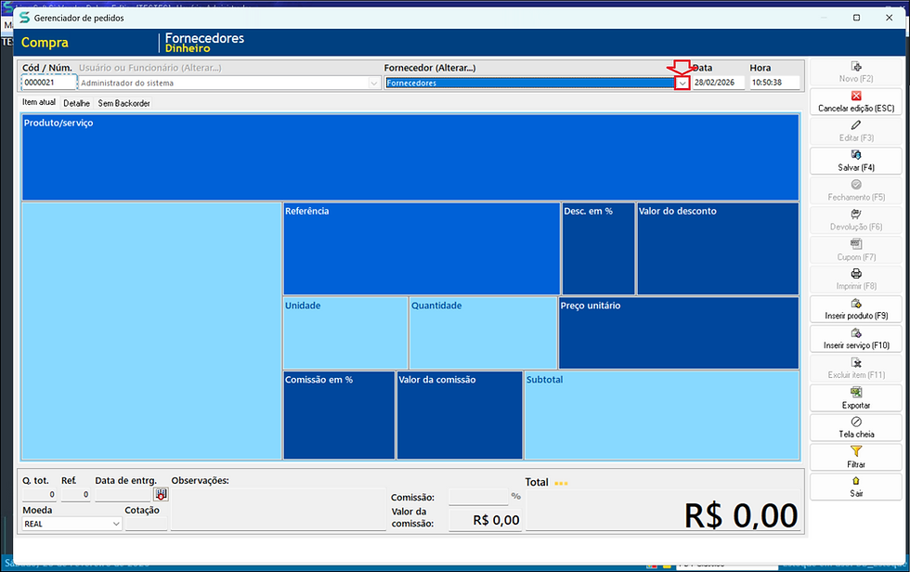The height and width of the screenshot is (572, 910).
Task: Click the Cupom (F7) button
Action: 856,250
